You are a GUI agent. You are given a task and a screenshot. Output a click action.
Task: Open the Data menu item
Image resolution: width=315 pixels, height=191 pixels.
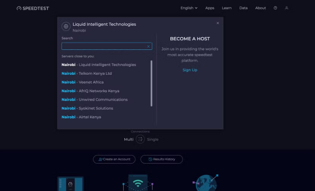tap(243, 8)
